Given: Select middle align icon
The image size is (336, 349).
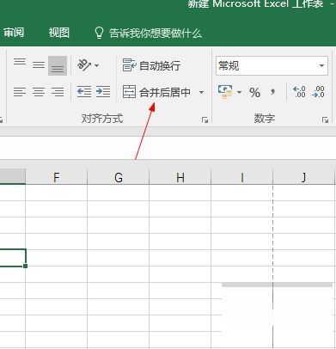Looking at the screenshot, I should click(x=39, y=65).
